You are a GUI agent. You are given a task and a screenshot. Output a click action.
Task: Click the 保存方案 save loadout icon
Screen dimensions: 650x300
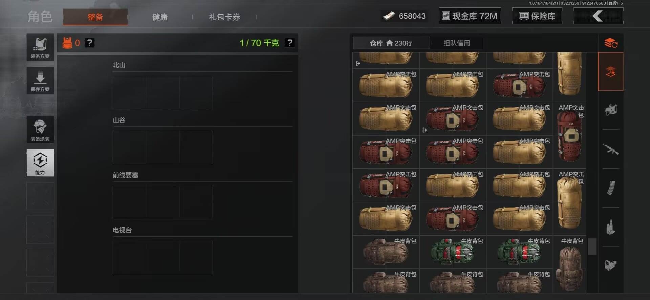click(40, 81)
